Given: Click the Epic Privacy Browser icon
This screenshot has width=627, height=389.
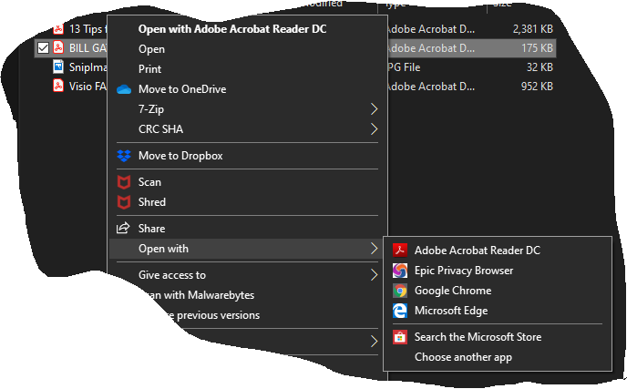Looking at the screenshot, I should (400, 271).
